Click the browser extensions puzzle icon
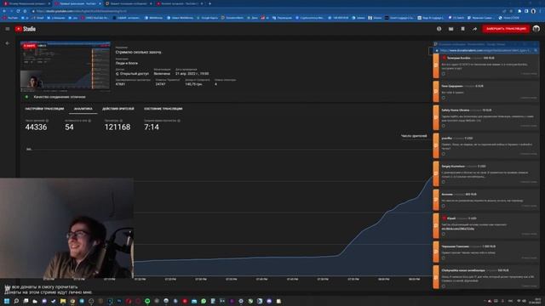This screenshot has height=306, width=545. click(519, 11)
